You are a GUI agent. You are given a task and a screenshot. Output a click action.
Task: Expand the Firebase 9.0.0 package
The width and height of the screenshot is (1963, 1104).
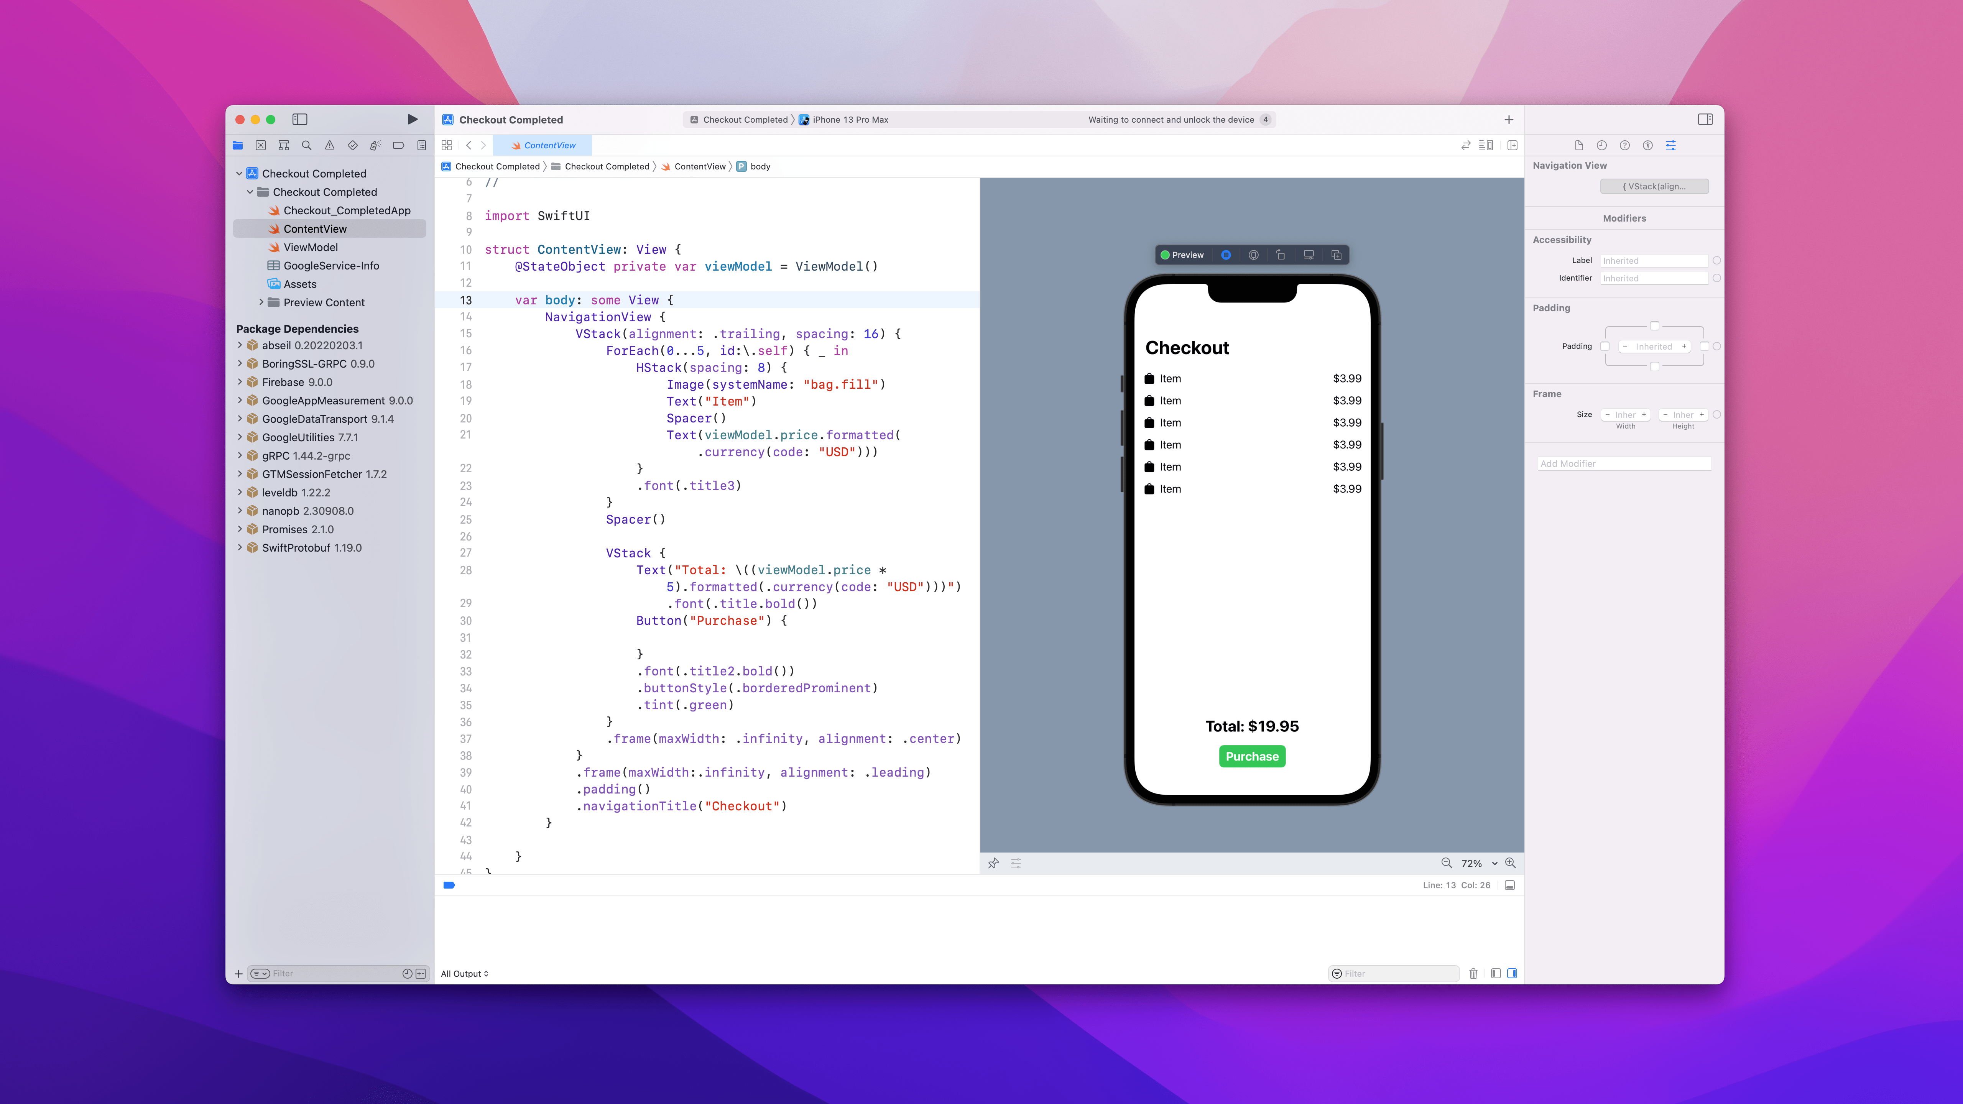(x=240, y=383)
